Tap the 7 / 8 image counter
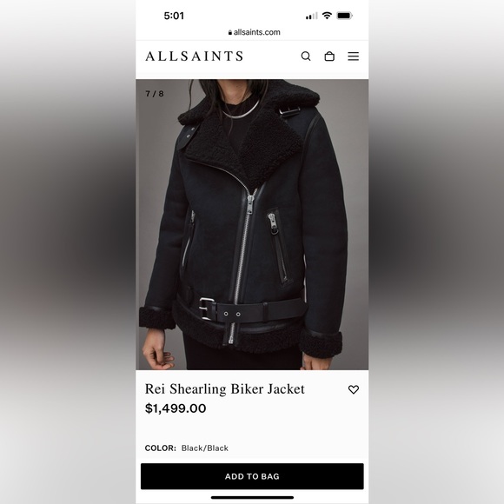Screen dimensions: 504x504 coord(155,94)
